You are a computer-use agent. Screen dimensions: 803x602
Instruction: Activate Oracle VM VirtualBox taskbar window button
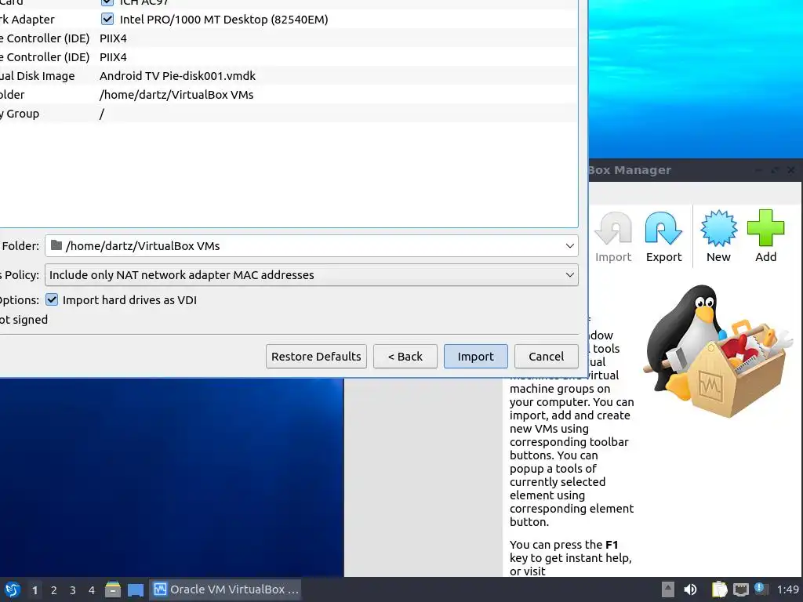pyautogui.click(x=225, y=589)
